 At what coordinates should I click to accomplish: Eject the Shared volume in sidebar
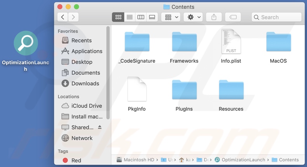click(x=100, y=127)
